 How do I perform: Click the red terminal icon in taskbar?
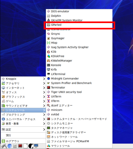point(20,146)
